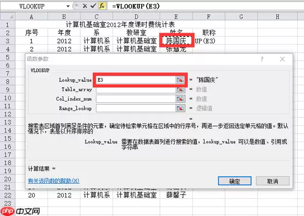Image resolution: width=304 pixels, height=216 pixels.
Task: Click the Insert Function fx icon
Action: click(x=102, y=6)
